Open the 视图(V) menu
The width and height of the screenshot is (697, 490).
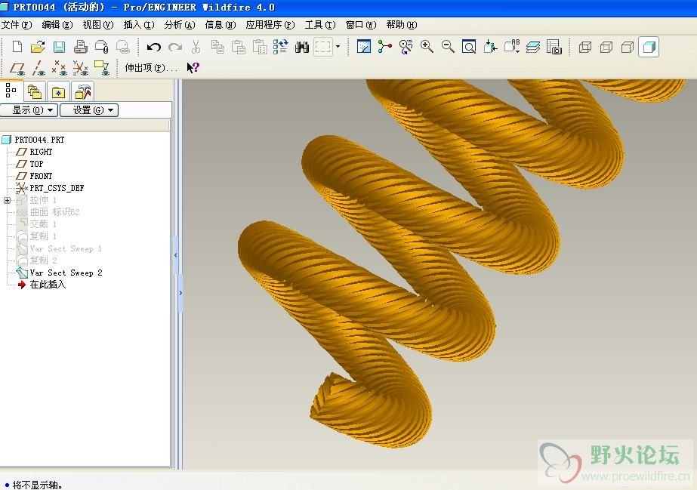click(98, 25)
